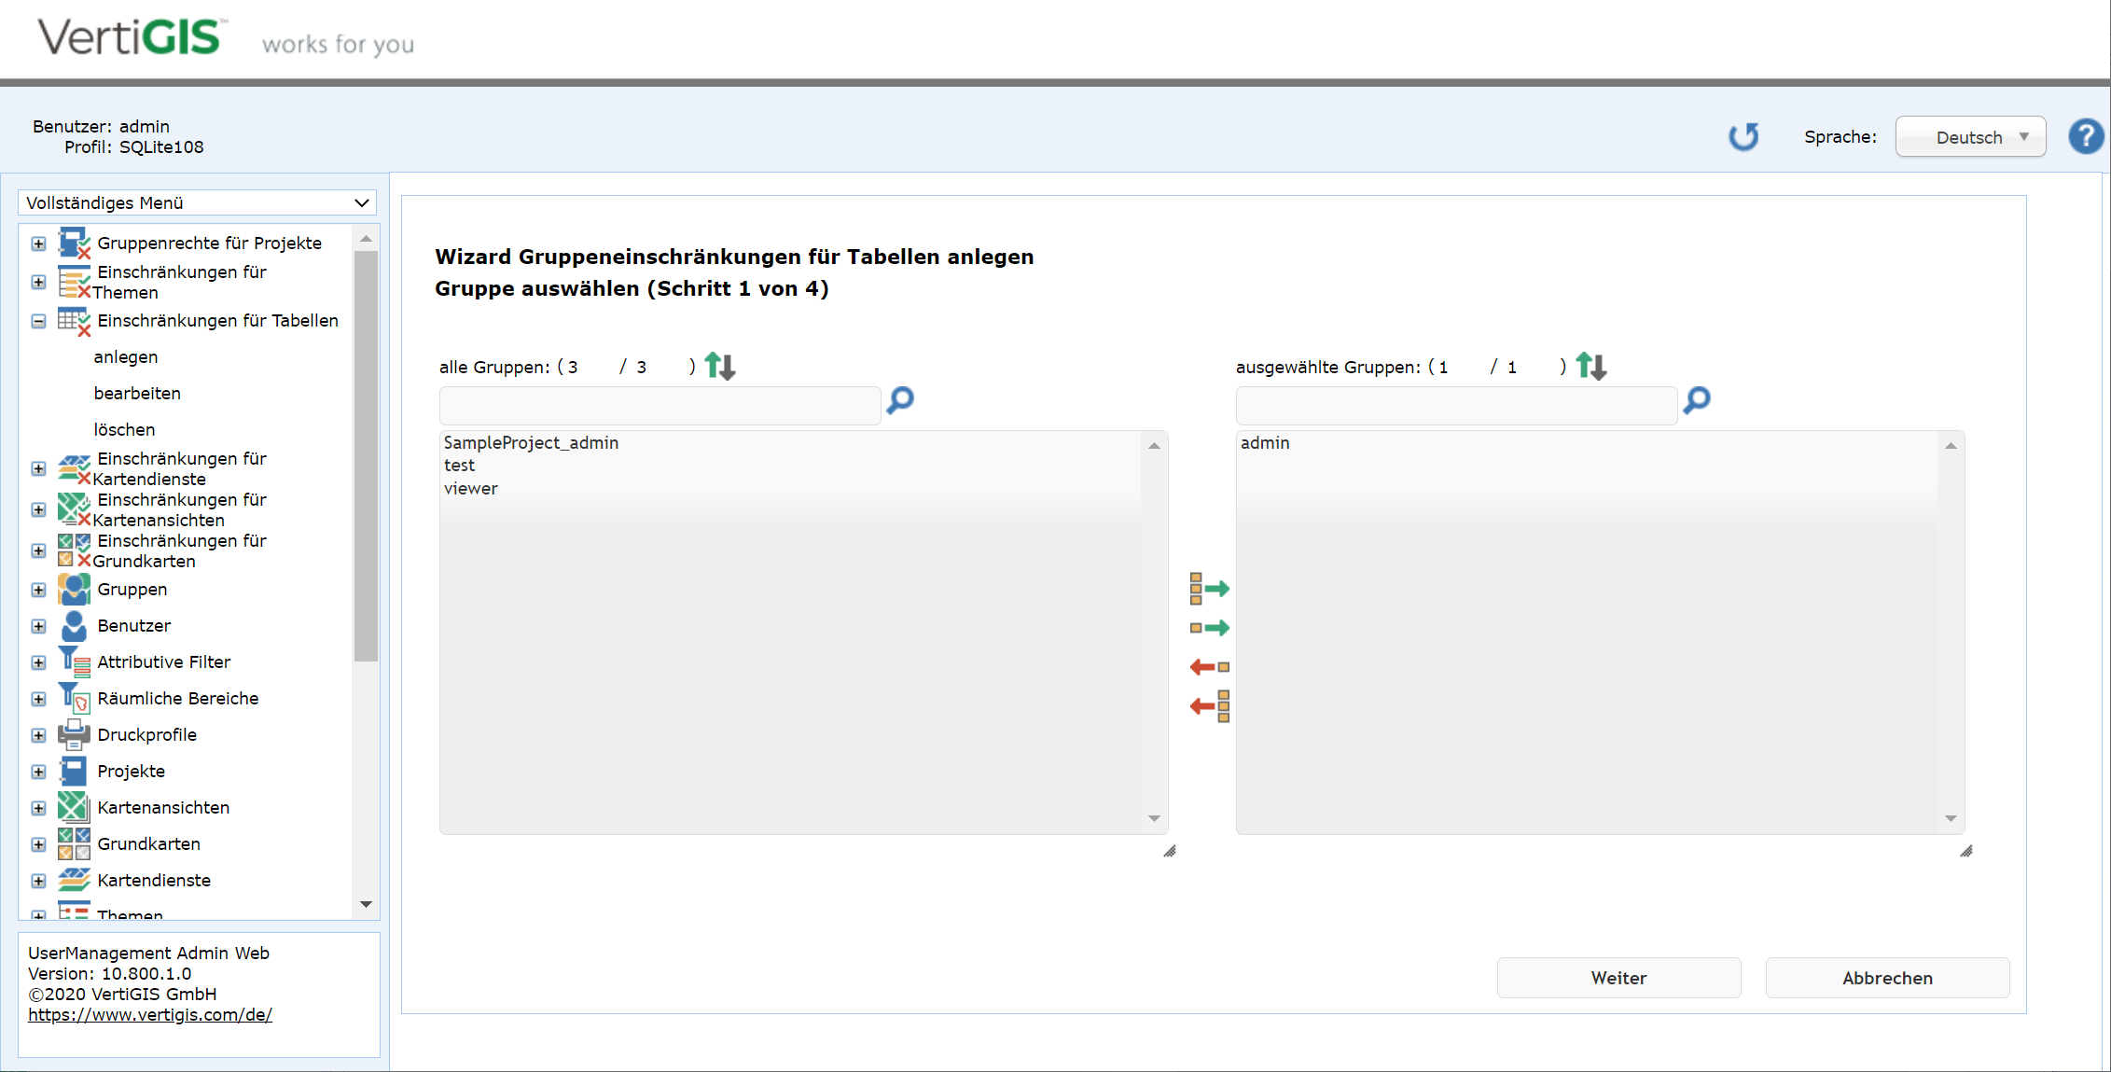Open the help icon top right
The width and height of the screenshot is (2111, 1072).
2086,136
